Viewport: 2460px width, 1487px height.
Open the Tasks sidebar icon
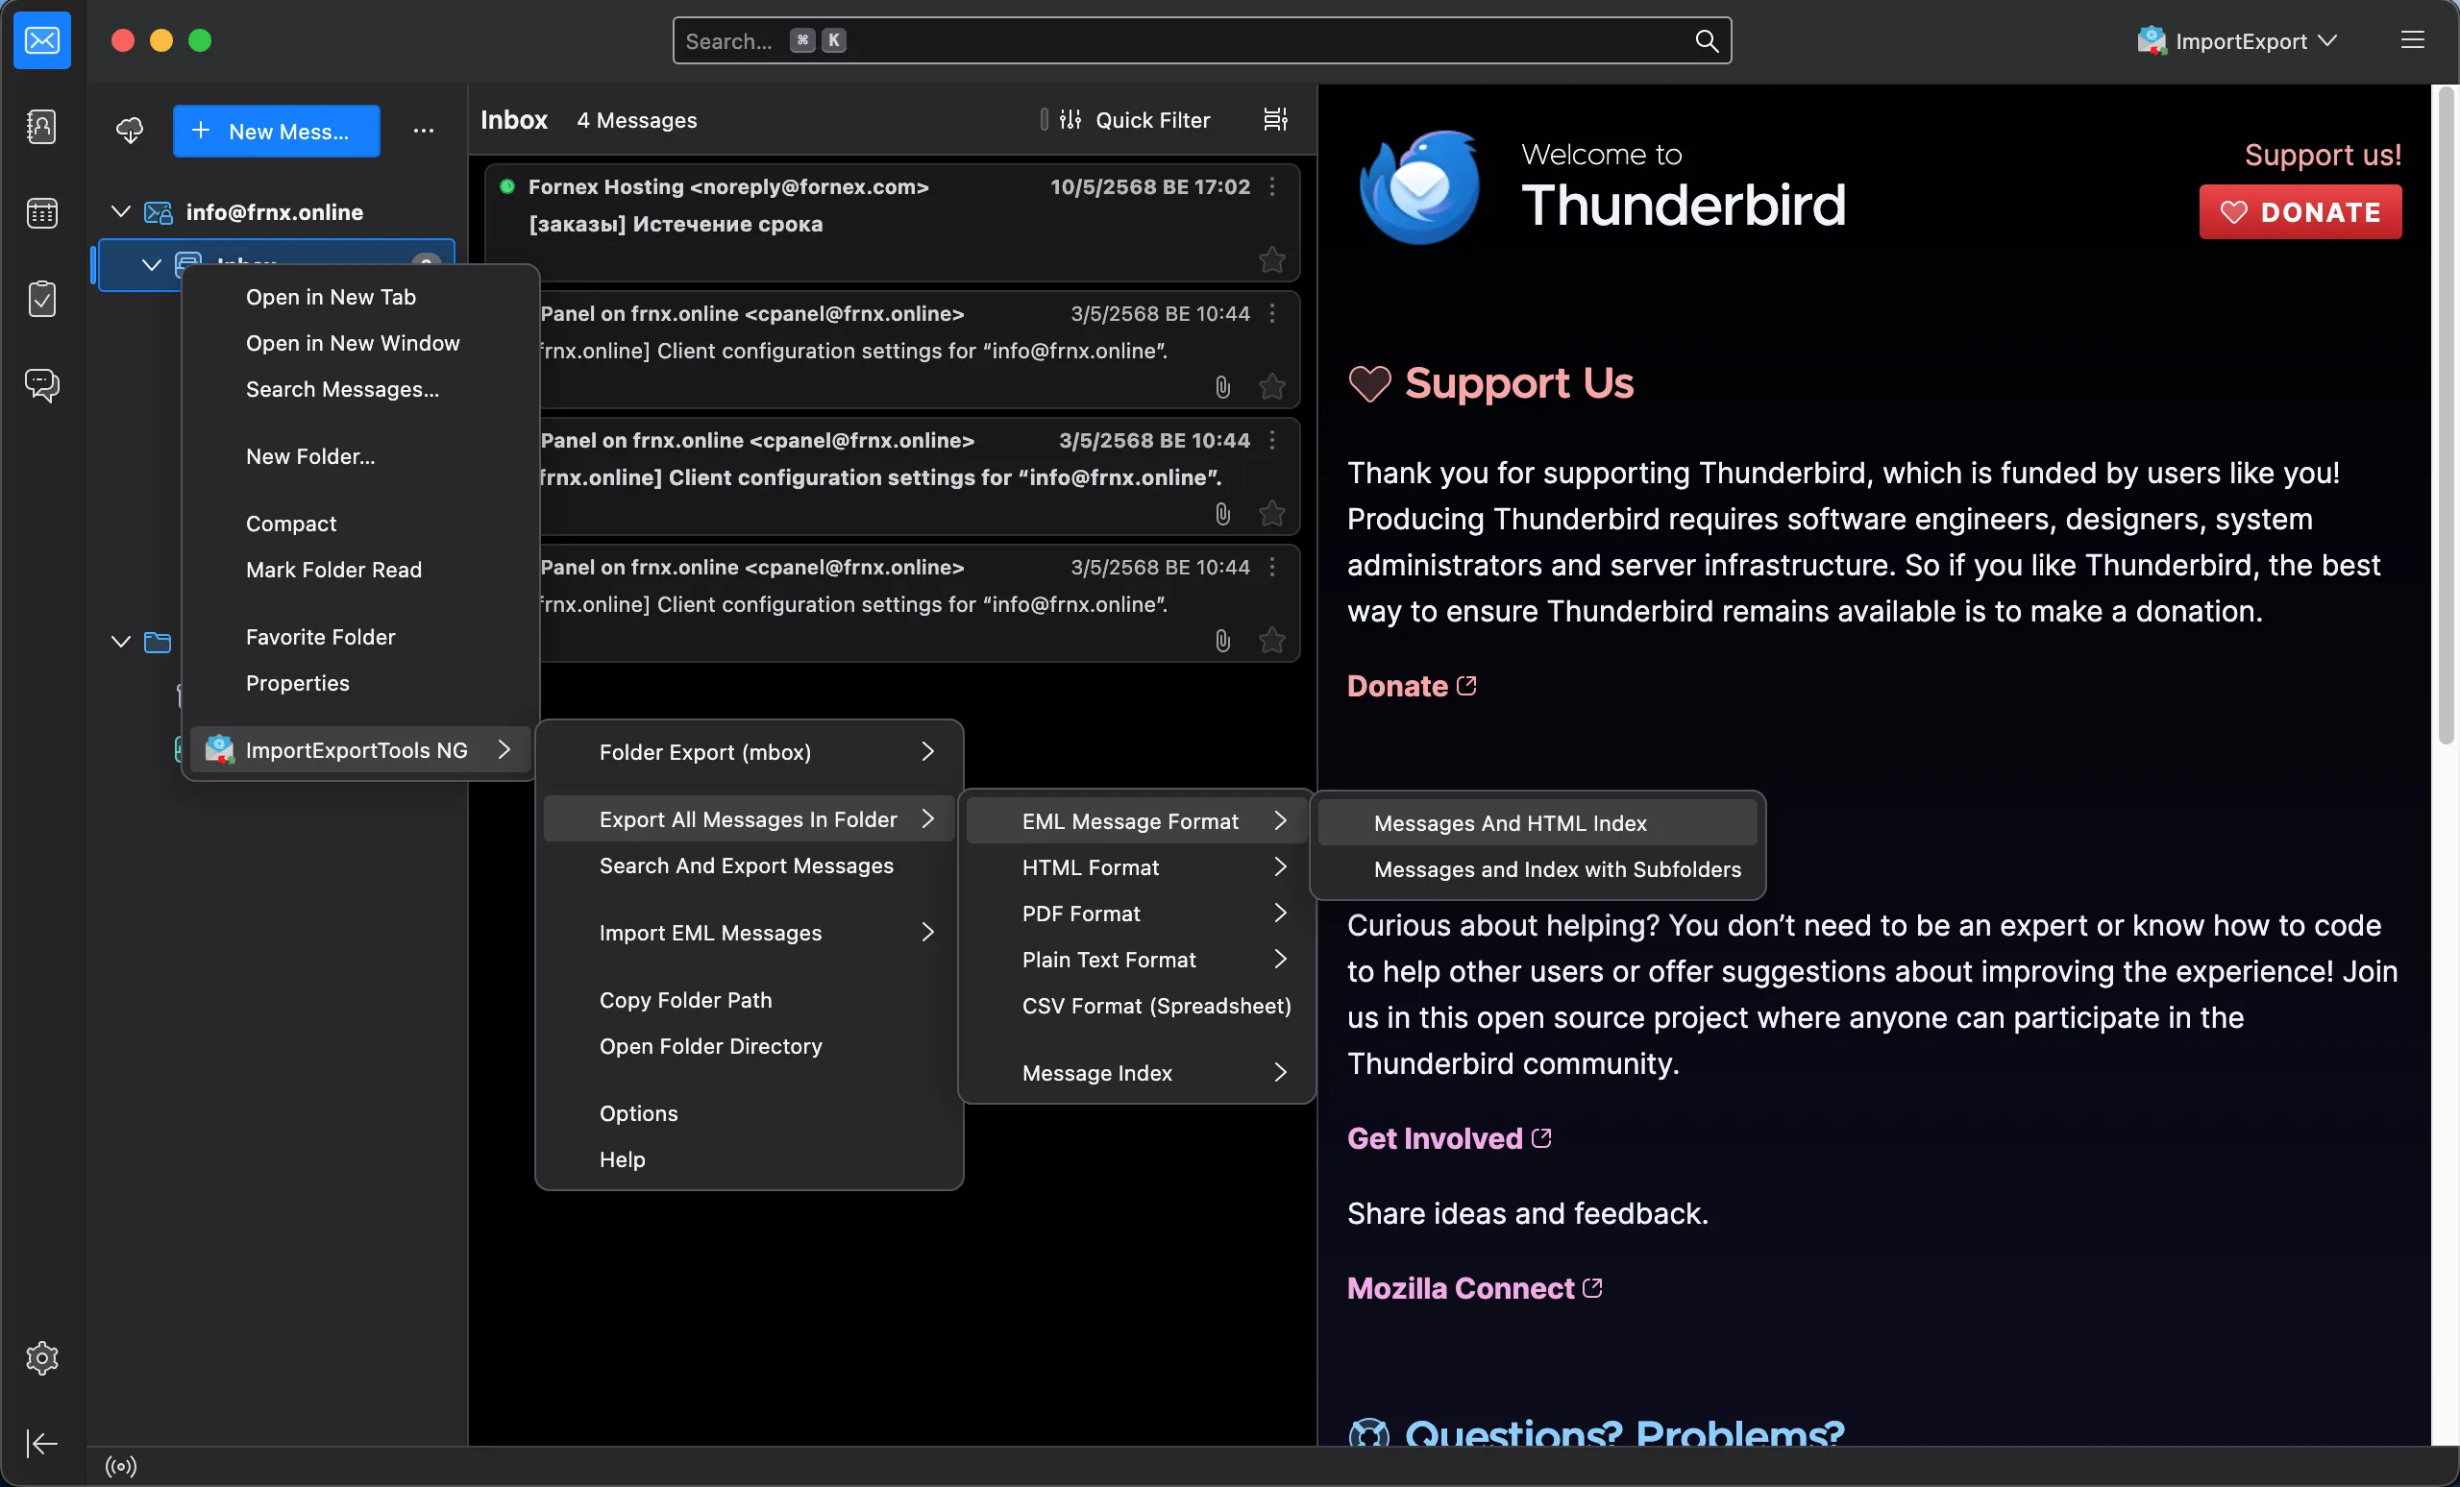click(x=42, y=299)
